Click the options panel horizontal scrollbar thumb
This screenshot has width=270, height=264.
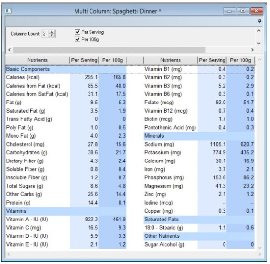[109, 50]
